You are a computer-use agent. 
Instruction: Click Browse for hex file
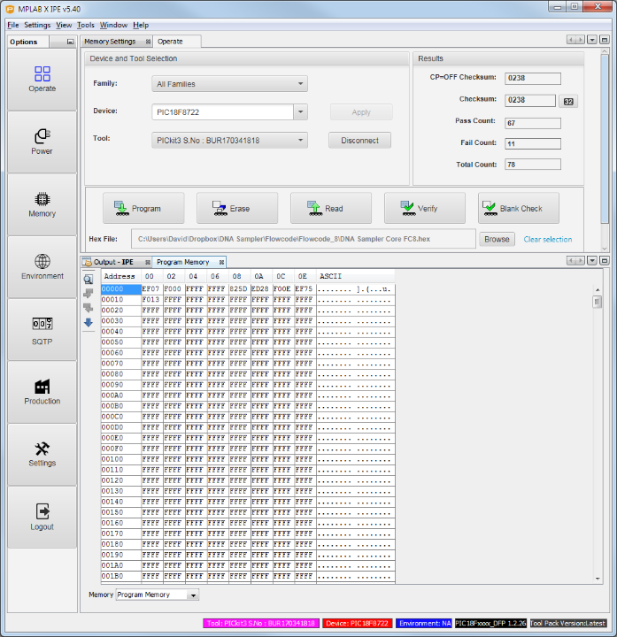click(x=497, y=239)
